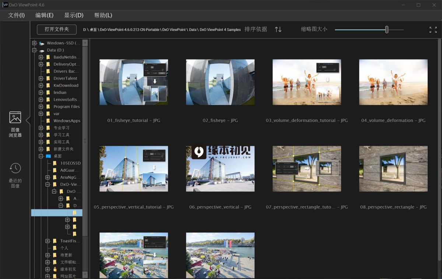Toggle the sort order arrows icon

pos(278,29)
